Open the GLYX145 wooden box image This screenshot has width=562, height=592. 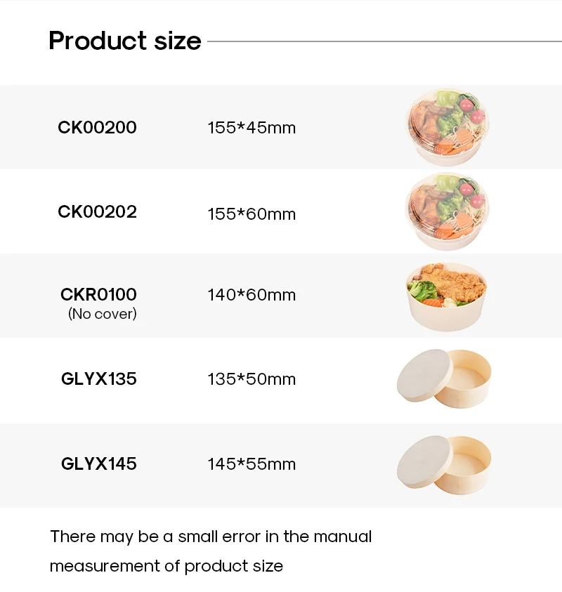point(444,463)
